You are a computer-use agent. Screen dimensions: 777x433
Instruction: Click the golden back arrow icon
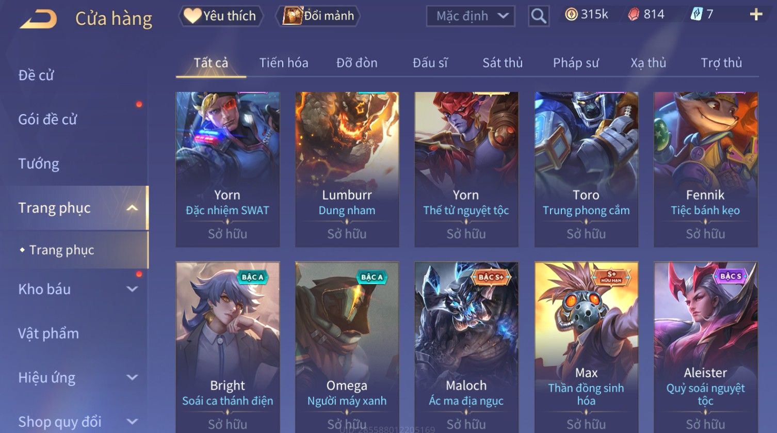tap(38, 19)
